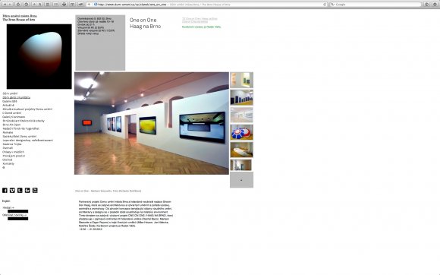This screenshot has height=275, width=440.
Task: Open the Vimeo social icon
Action: [12, 191]
